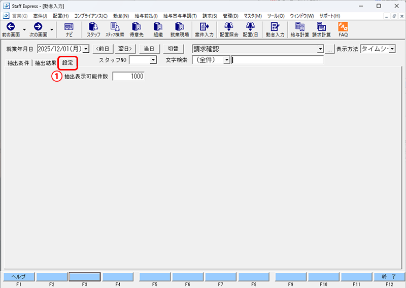The height and width of the screenshot is (288, 406).
Task: Open the FAQ toolbar icon
Action: click(343, 29)
